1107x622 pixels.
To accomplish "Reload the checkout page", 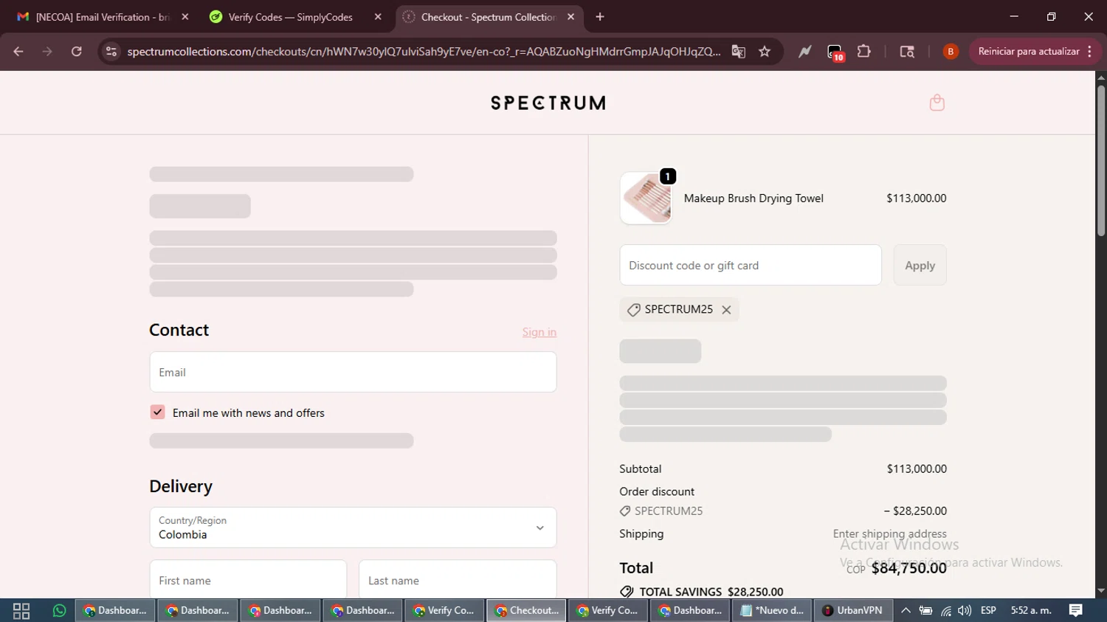I will tap(76, 52).
